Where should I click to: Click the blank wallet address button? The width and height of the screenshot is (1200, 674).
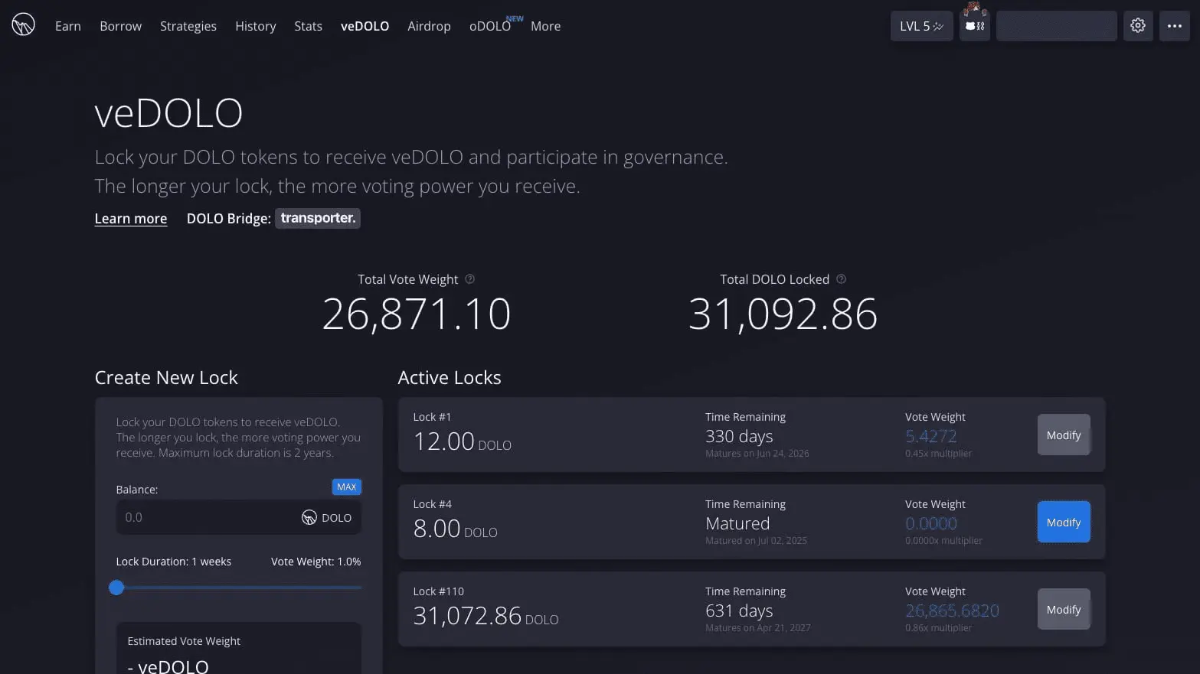[1057, 26]
